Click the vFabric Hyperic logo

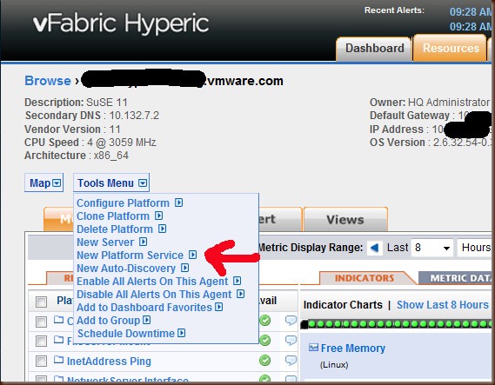click(121, 24)
